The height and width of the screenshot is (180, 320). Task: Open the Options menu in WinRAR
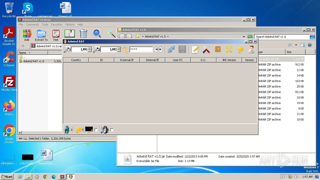click(70, 24)
